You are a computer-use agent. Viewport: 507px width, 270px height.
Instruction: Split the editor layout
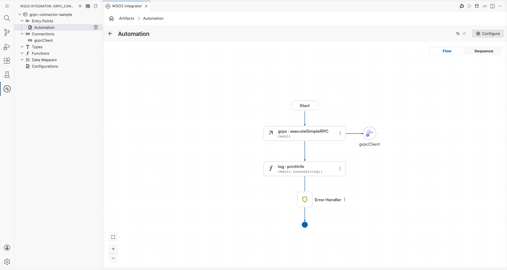pos(493,6)
